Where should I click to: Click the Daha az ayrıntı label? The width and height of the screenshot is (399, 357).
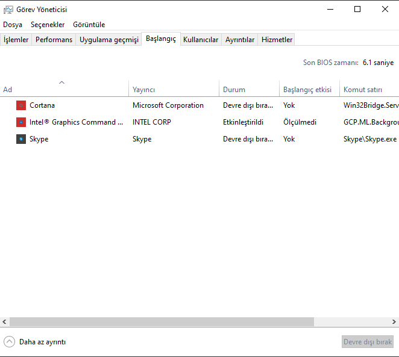pyautogui.click(x=43, y=342)
